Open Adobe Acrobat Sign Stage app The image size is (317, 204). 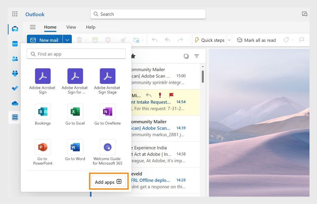click(x=107, y=81)
